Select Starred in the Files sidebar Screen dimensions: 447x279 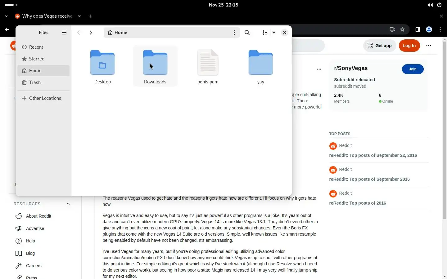click(43, 59)
